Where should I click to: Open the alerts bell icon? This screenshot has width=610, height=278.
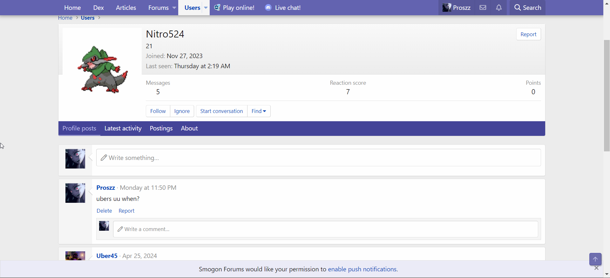pos(499,8)
